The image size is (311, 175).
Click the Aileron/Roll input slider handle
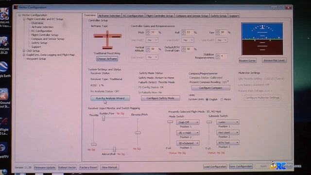coord(114,149)
